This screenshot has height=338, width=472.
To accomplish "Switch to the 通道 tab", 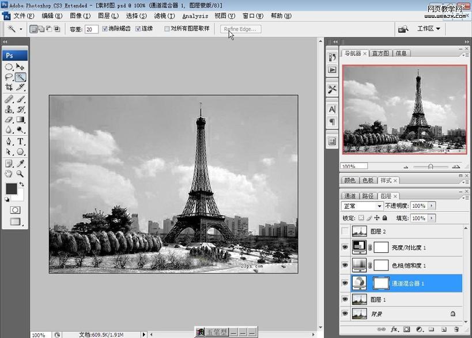I will click(349, 196).
